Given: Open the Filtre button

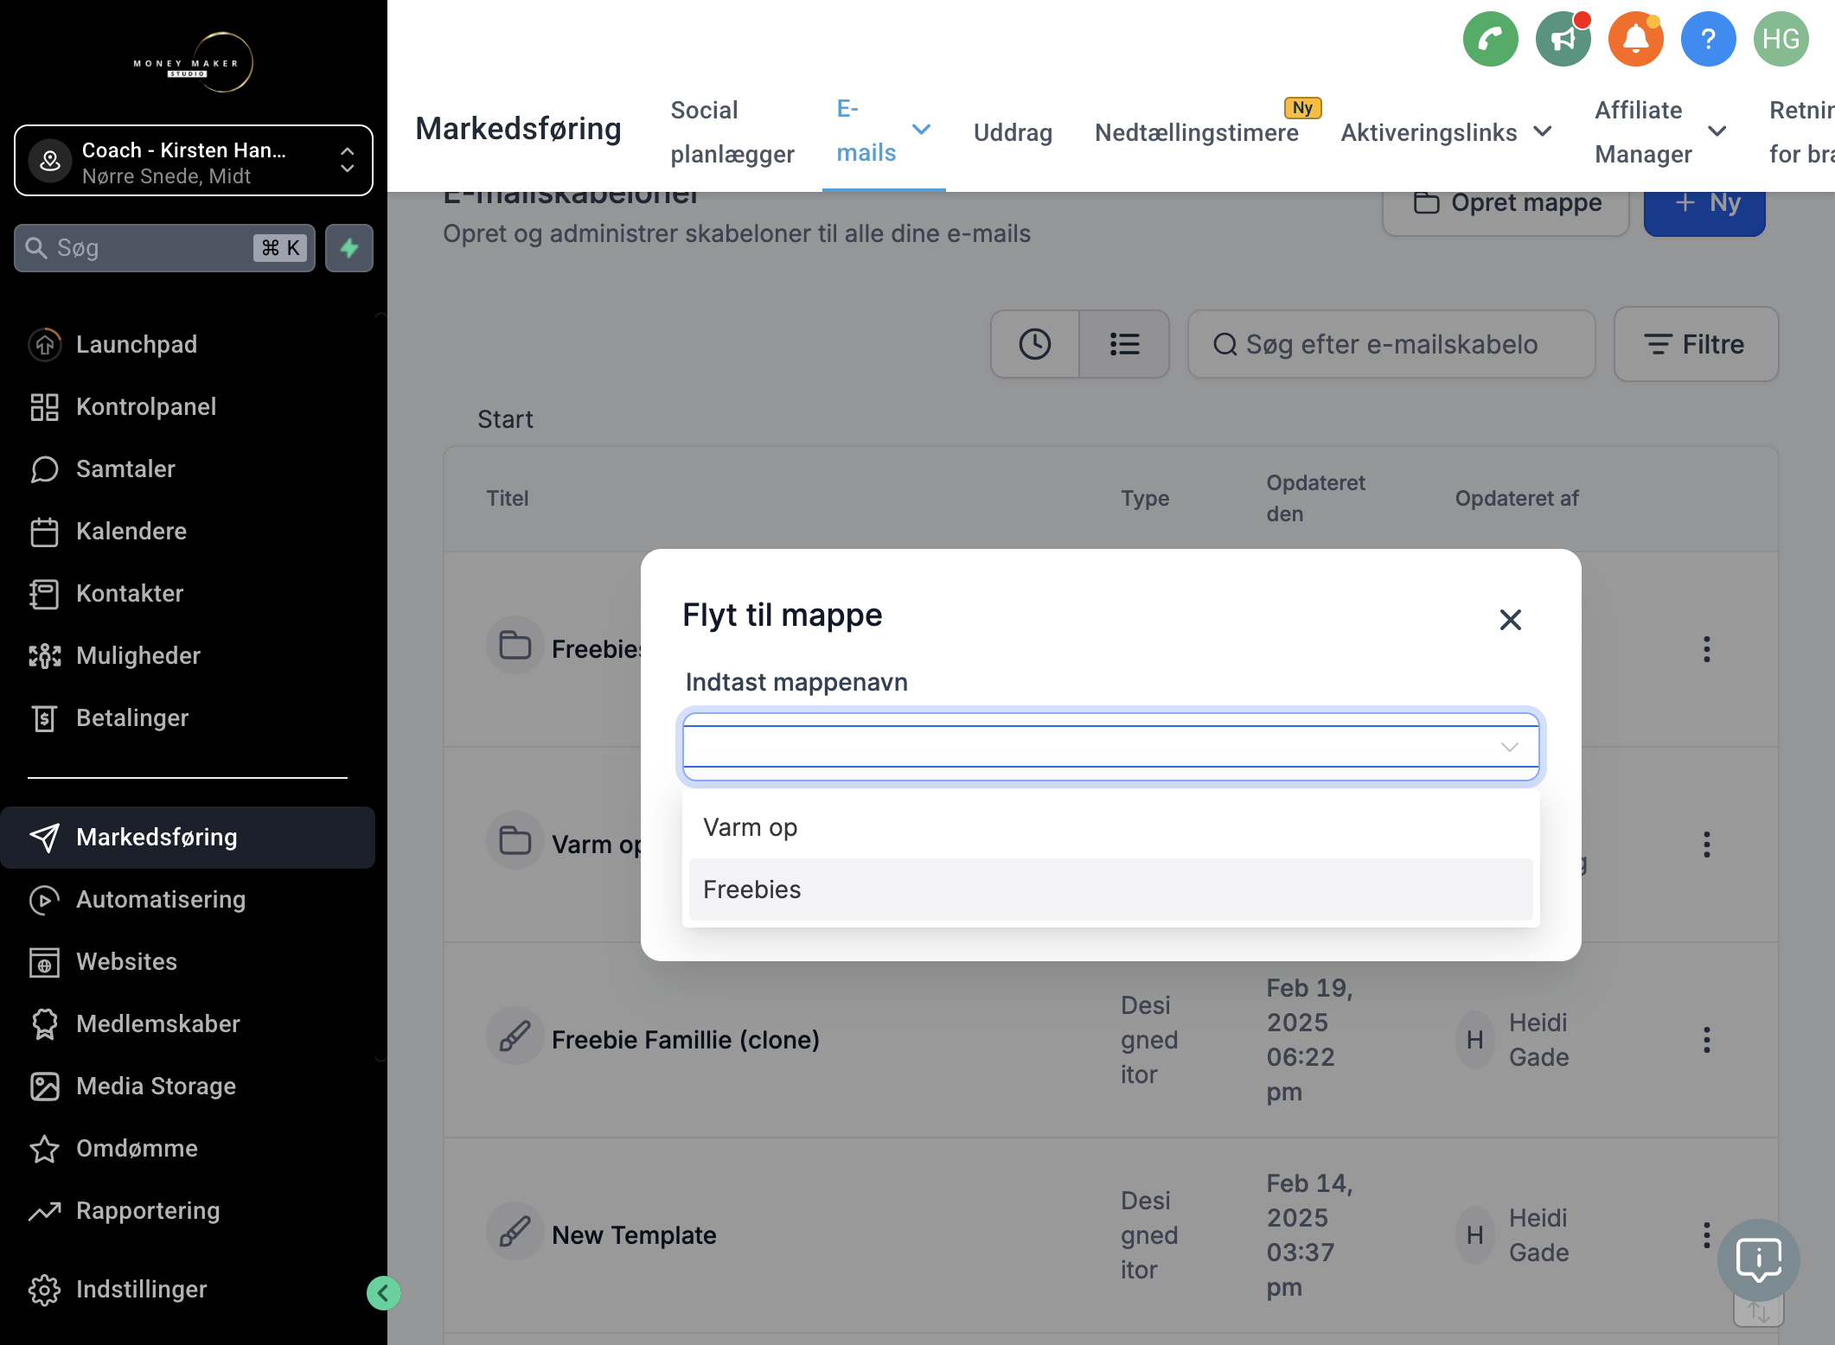Looking at the screenshot, I should 1696,344.
